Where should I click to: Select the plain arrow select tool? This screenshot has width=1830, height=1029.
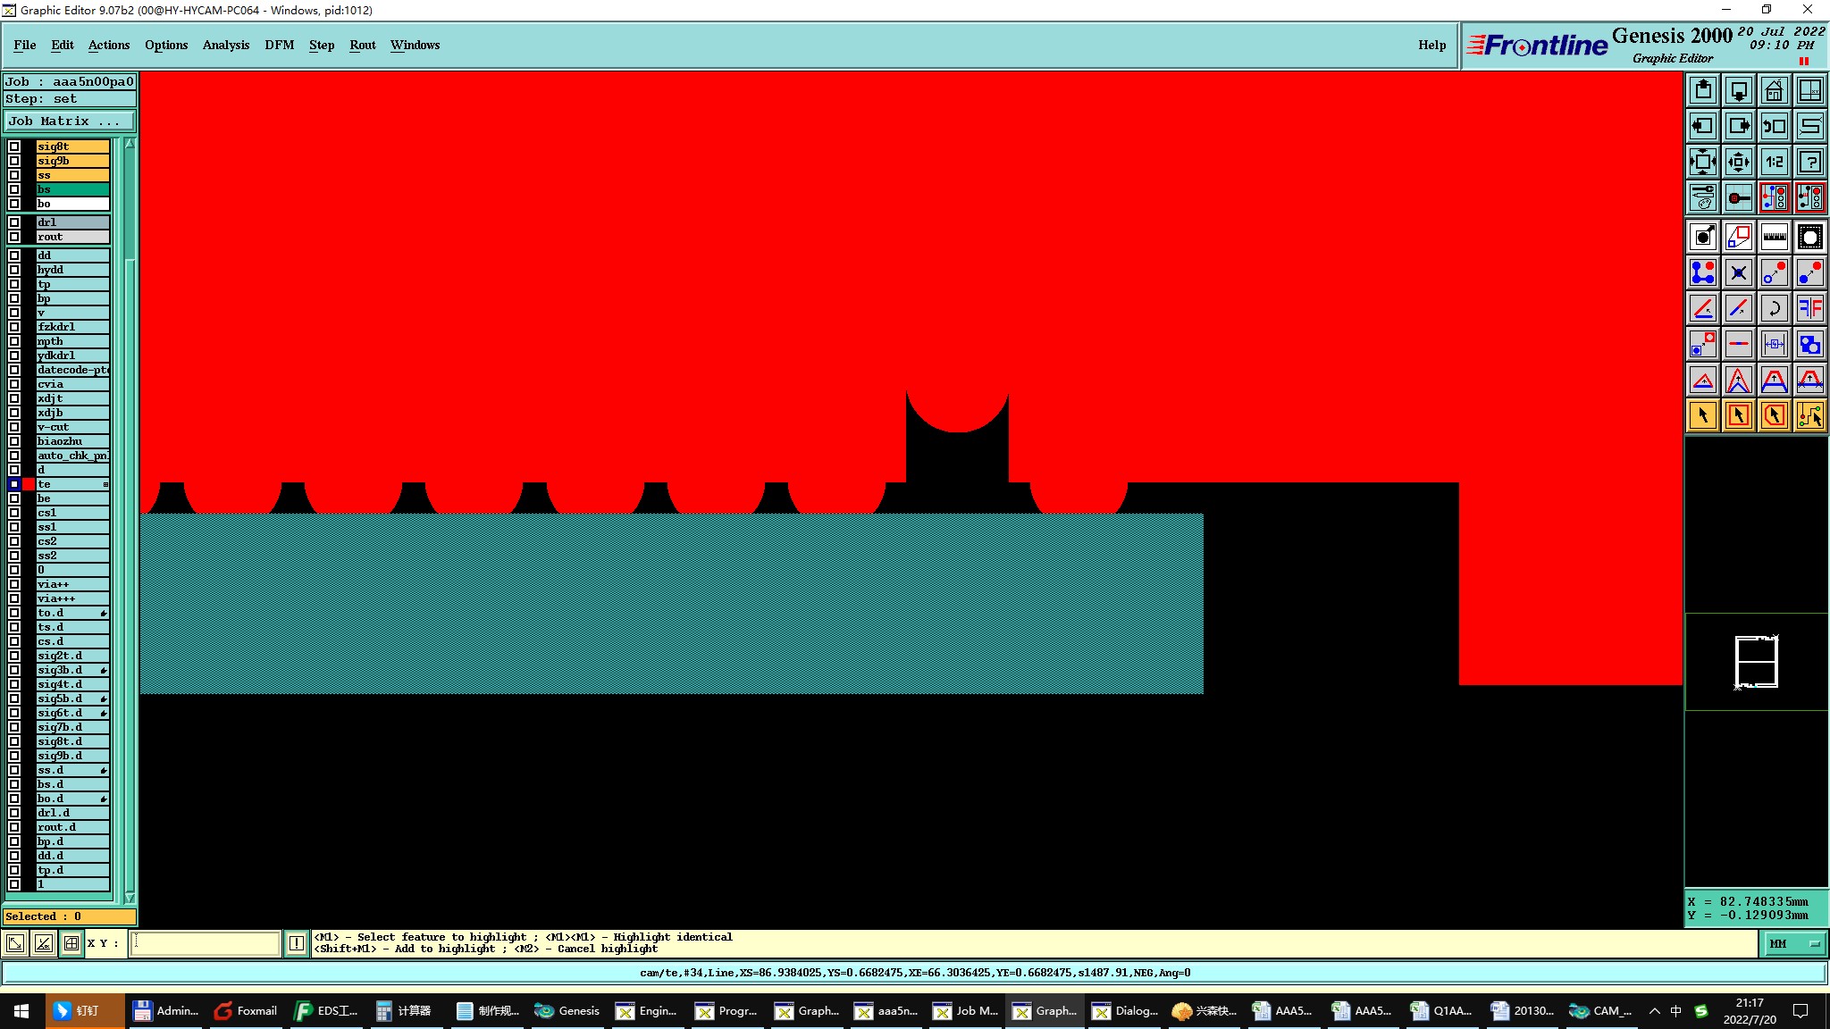click(1703, 415)
